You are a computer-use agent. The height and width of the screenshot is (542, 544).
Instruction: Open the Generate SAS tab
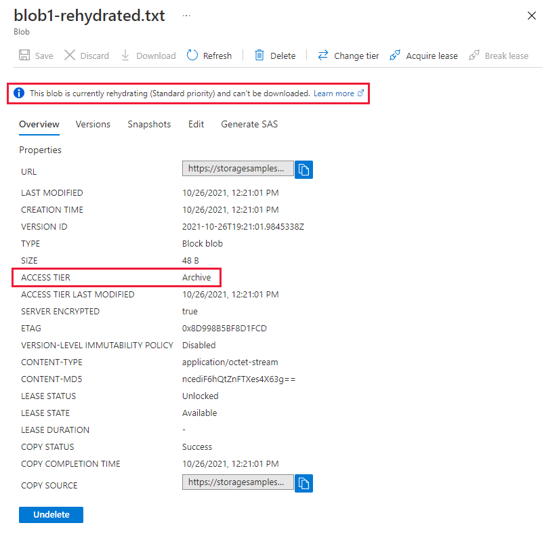coord(249,124)
